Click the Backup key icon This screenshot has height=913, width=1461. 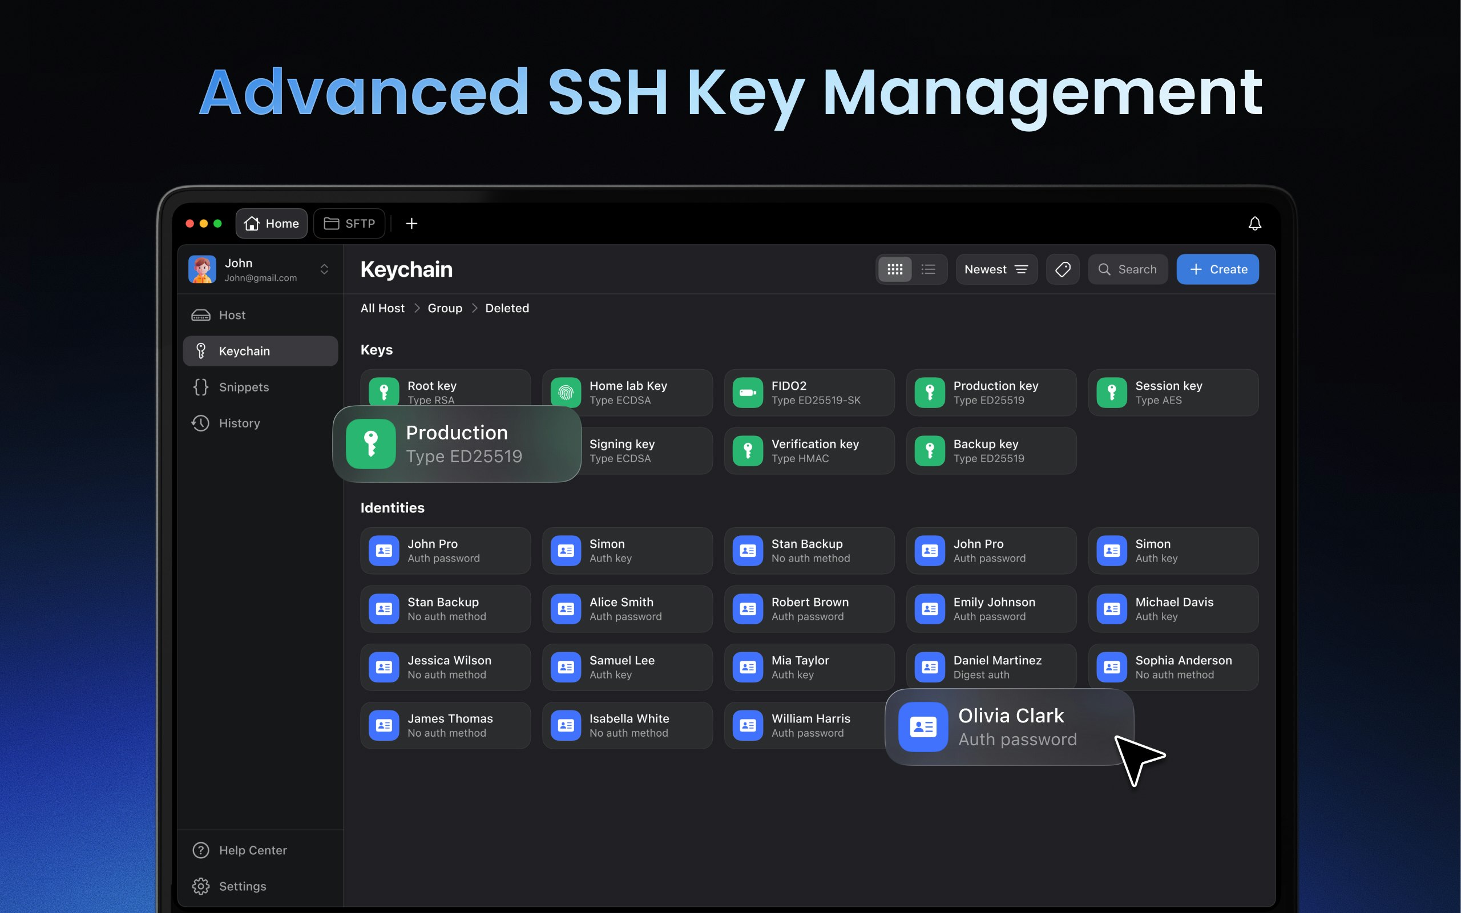coord(930,451)
